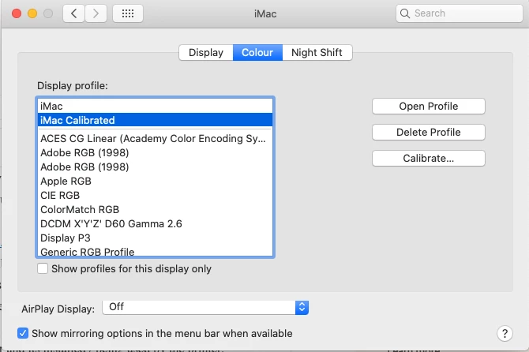Show all preferences via the grid icon
The width and height of the screenshot is (529, 352).
[128, 13]
